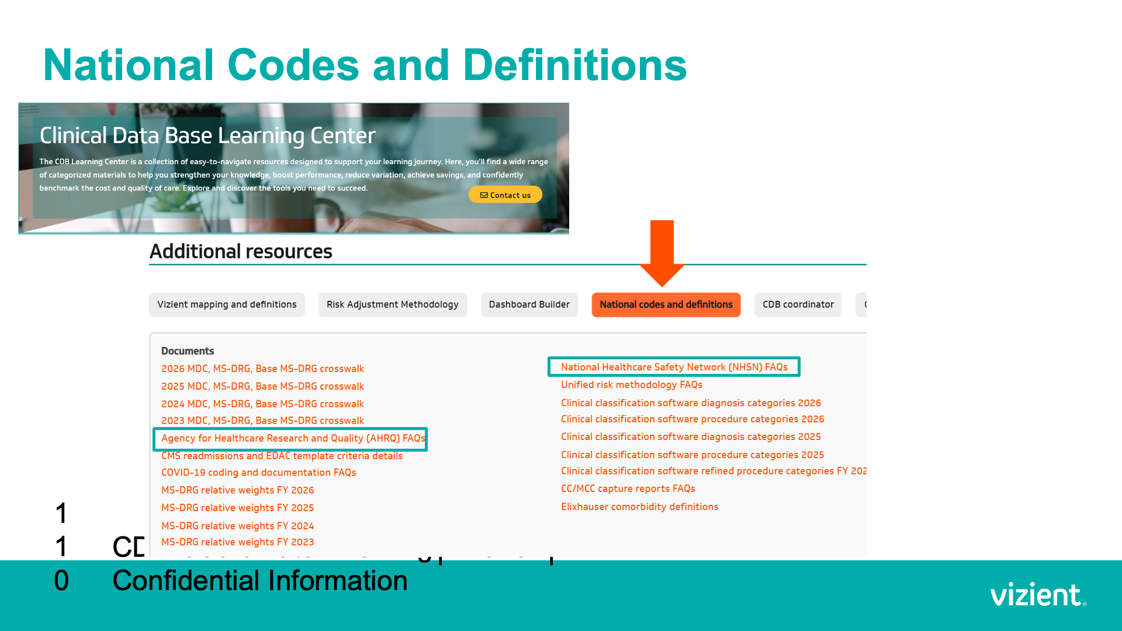Select the Dashboard Builder tab

pos(529,304)
